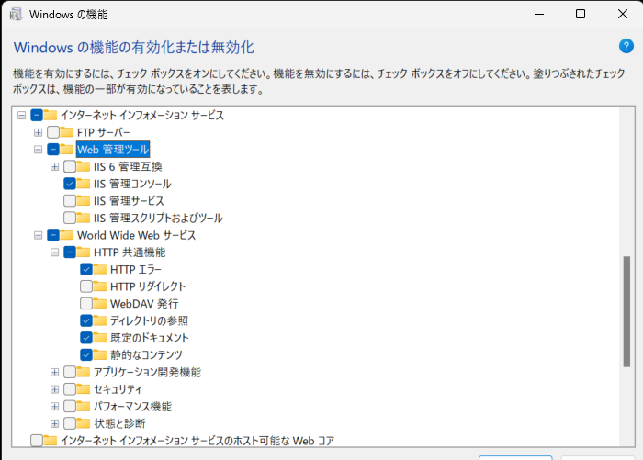Click the Web 管理ツール folder icon
Viewport: 643px width, 460px height.
click(66, 150)
